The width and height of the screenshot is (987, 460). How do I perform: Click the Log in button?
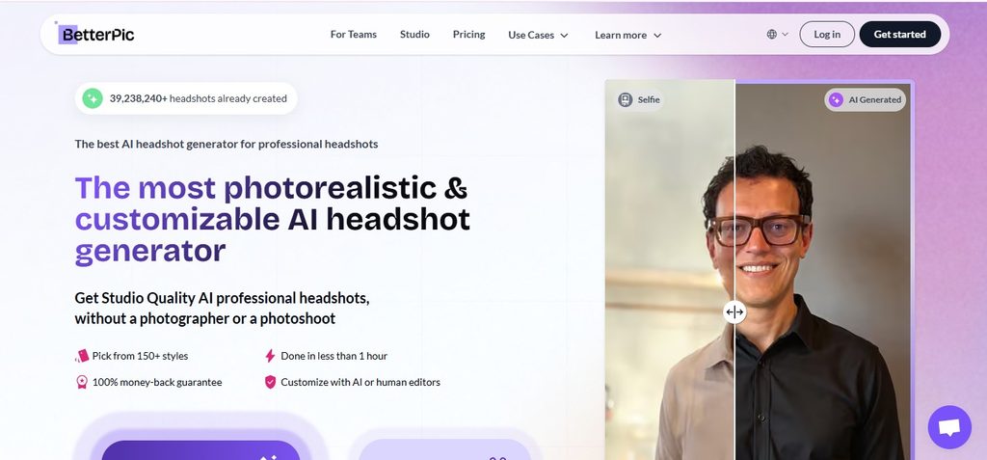pyautogui.click(x=827, y=35)
